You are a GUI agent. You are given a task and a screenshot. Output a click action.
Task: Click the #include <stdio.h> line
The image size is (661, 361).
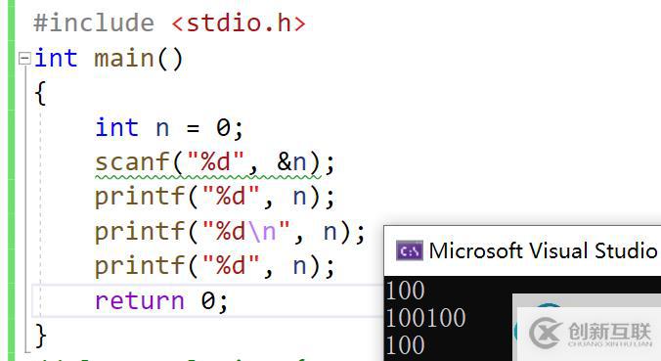(169, 23)
